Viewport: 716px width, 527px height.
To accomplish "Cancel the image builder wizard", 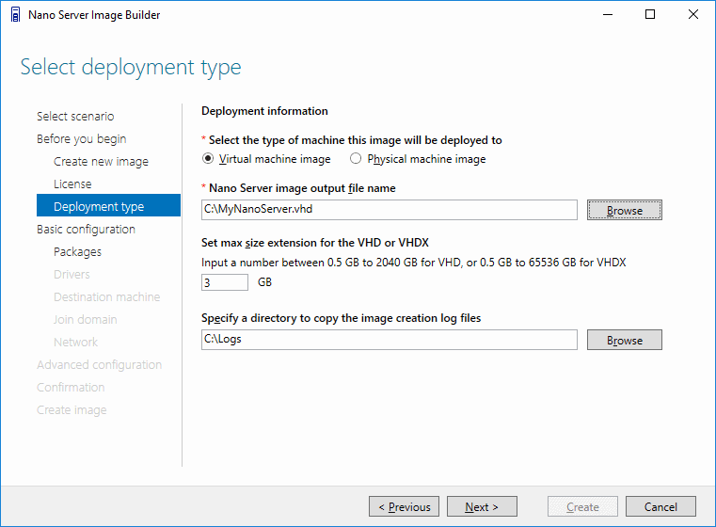I will tap(660, 506).
